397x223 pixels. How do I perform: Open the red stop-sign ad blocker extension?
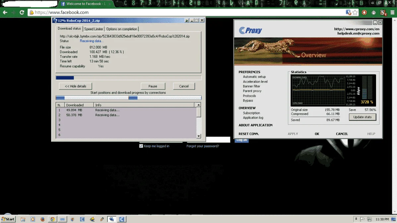click(x=364, y=12)
